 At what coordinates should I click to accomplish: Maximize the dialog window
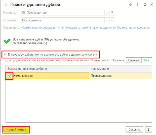coord(145,5)
